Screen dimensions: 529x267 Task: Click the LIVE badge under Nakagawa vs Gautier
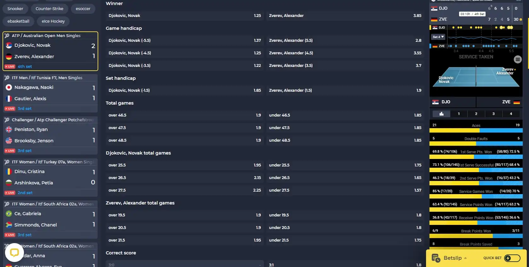(10, 109)
